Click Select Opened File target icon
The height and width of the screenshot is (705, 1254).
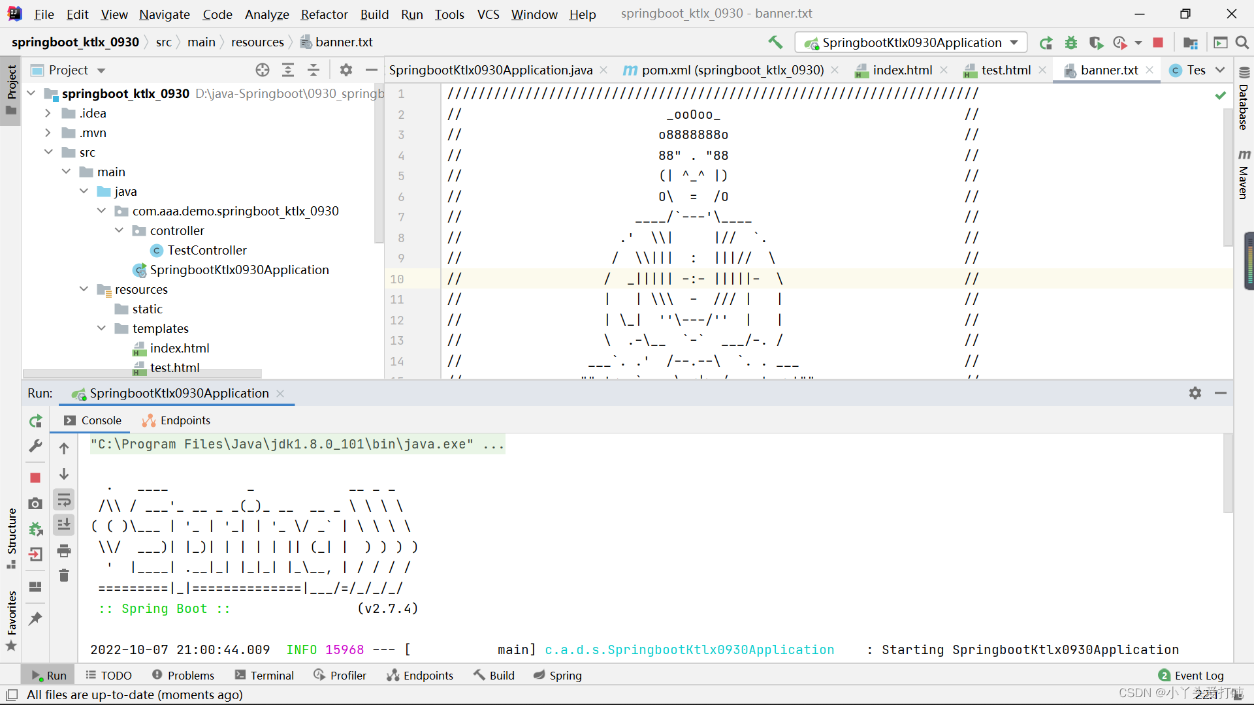tap(263, 70)
